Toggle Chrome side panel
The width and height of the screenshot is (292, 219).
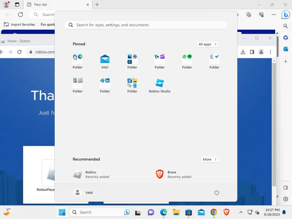pyautogui.click(x=252, y=52)
